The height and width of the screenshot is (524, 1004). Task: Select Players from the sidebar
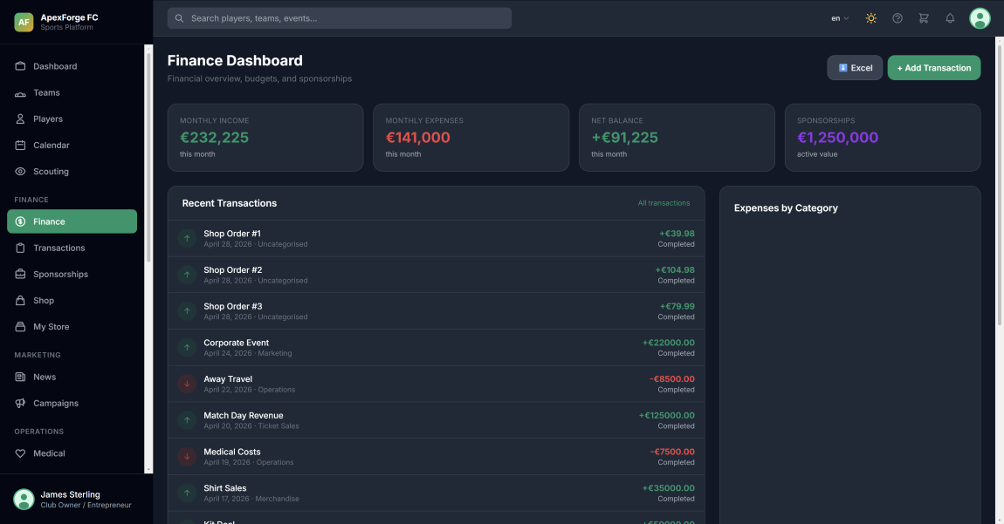coord(47,119)
